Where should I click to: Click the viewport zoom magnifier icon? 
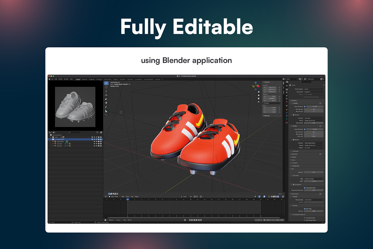tap(259, 92)
